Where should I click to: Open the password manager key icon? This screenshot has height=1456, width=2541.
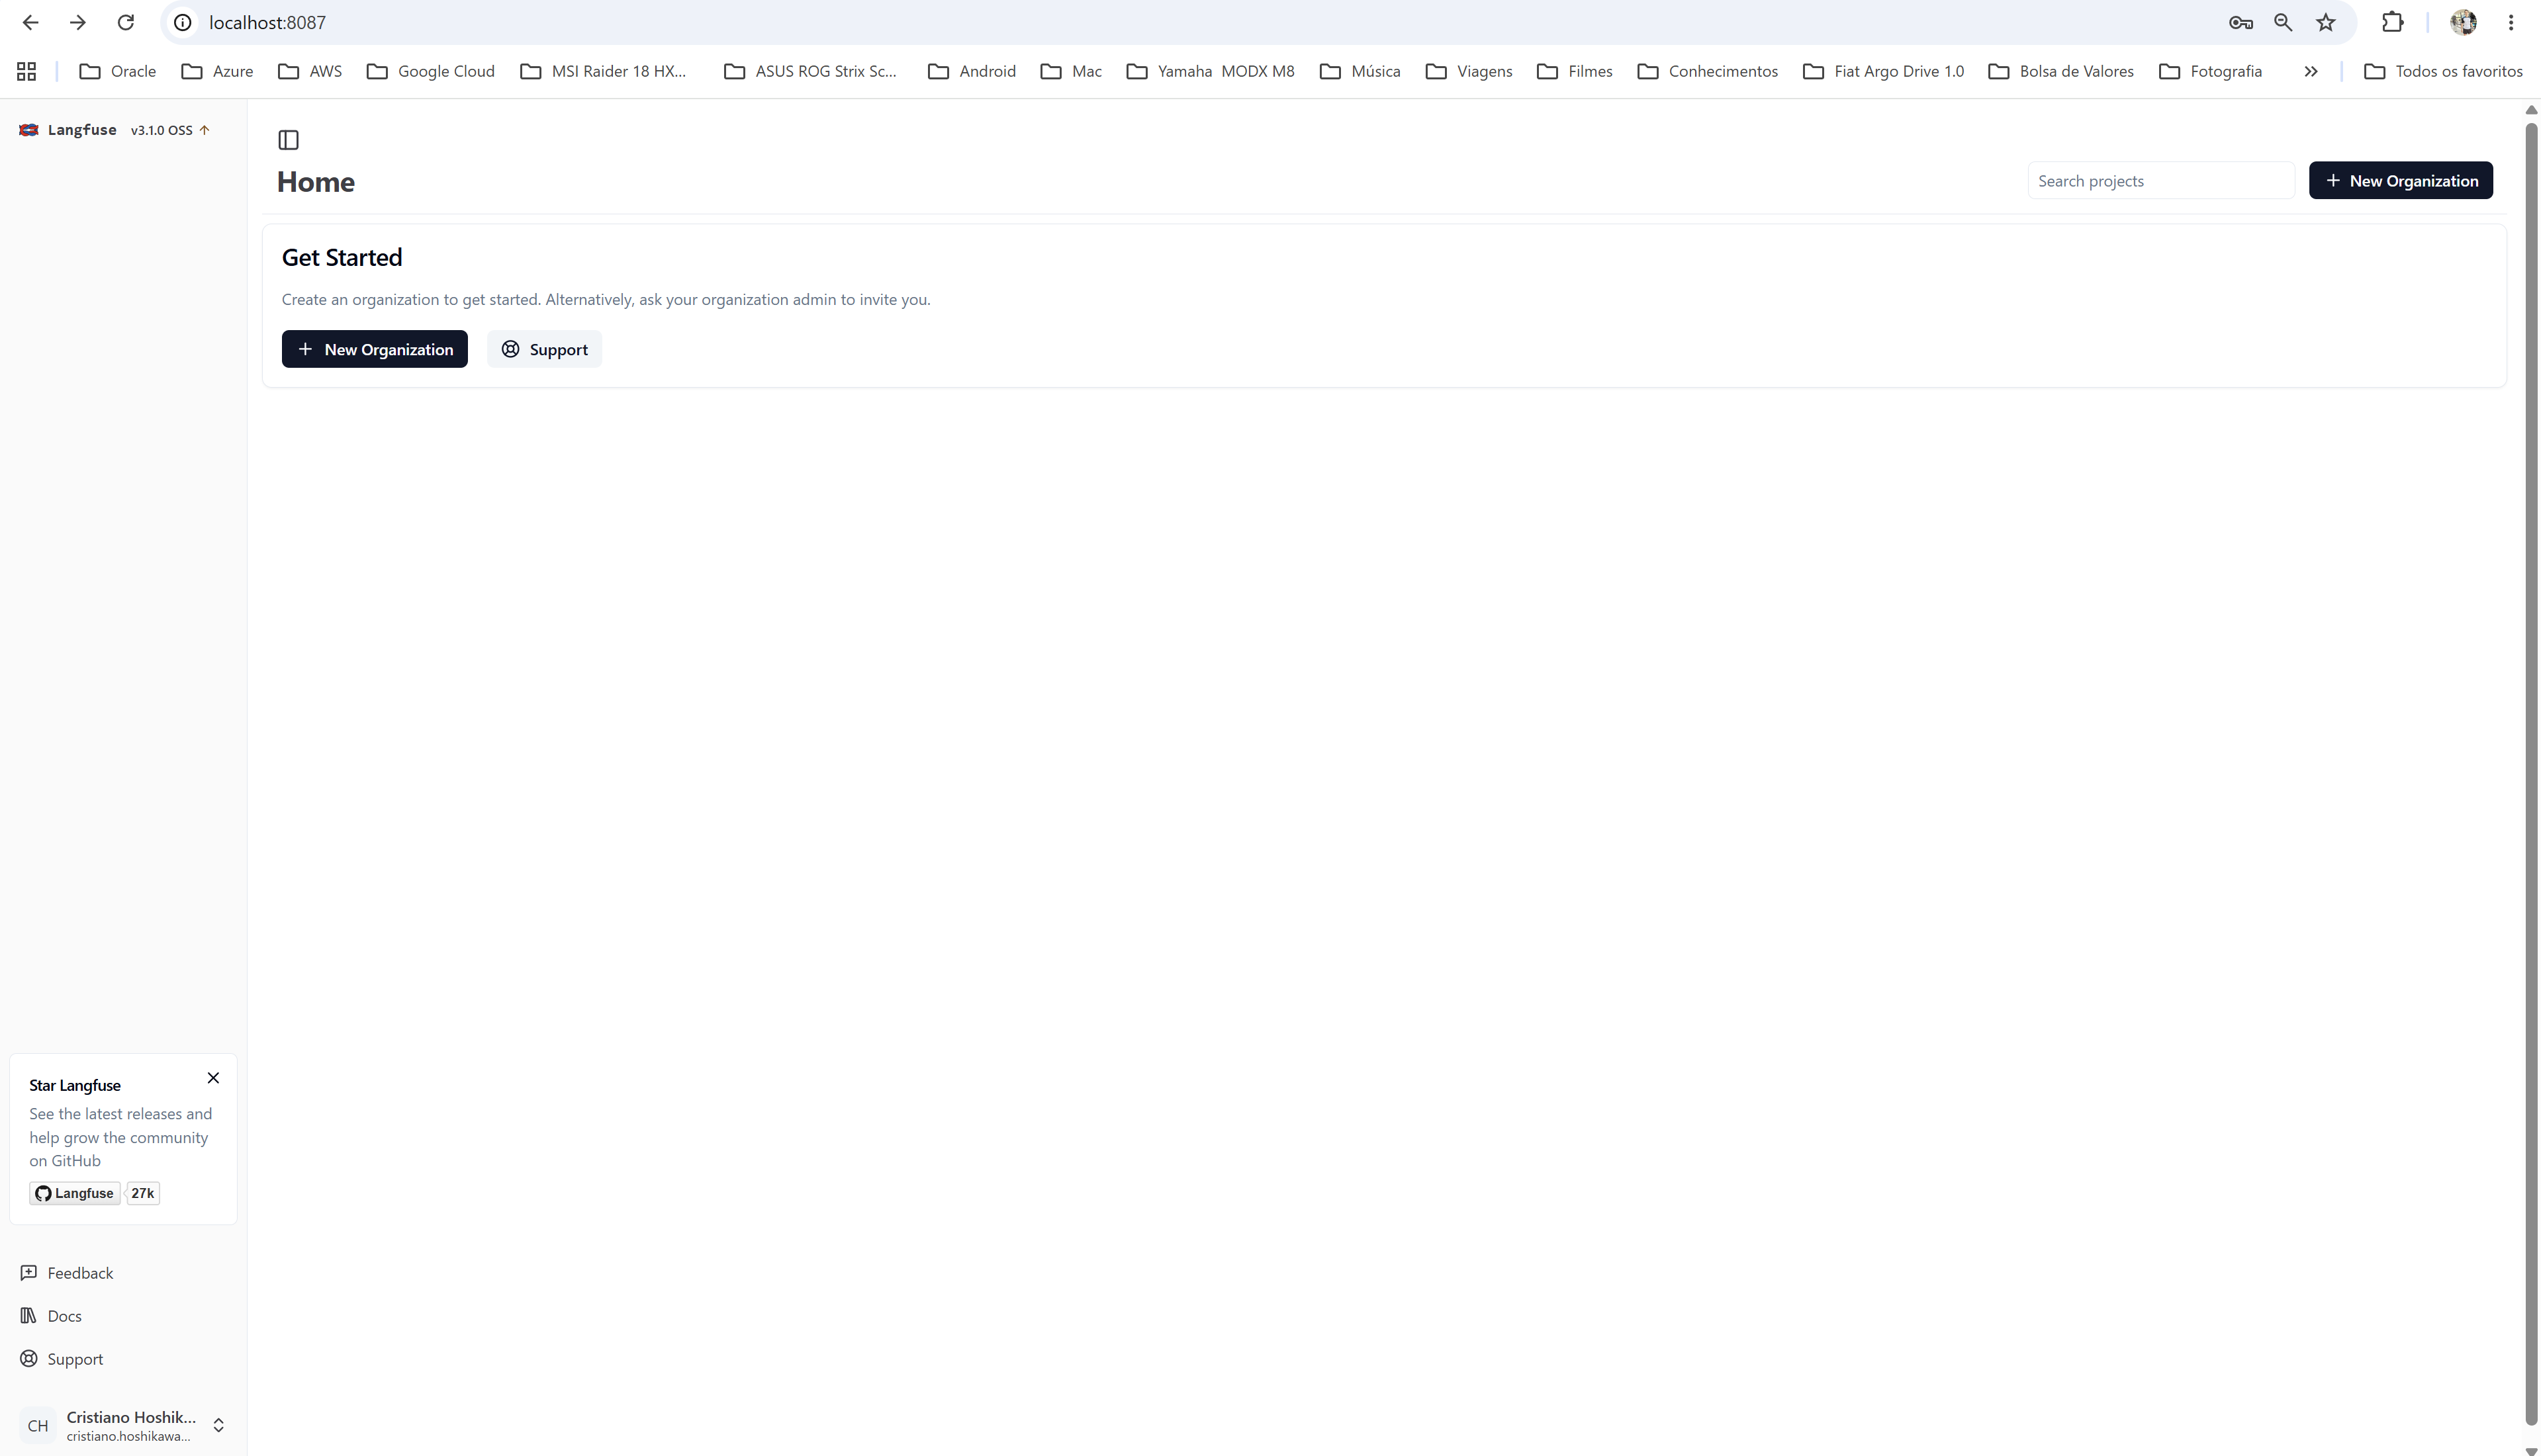point(2241,22)
